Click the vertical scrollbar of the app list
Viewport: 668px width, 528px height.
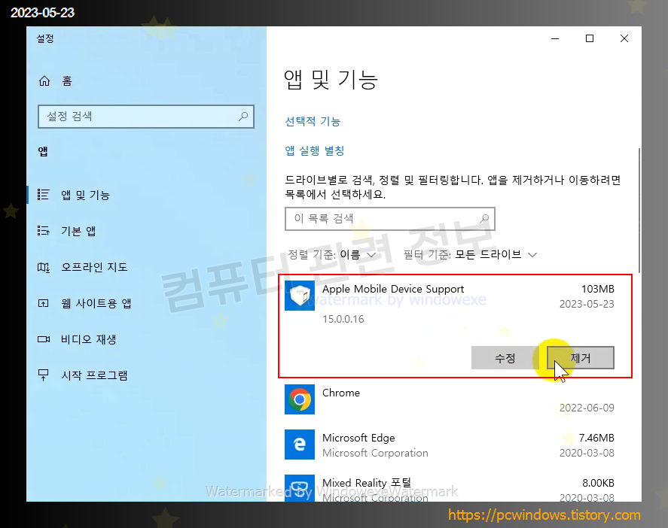coord(639,211)
